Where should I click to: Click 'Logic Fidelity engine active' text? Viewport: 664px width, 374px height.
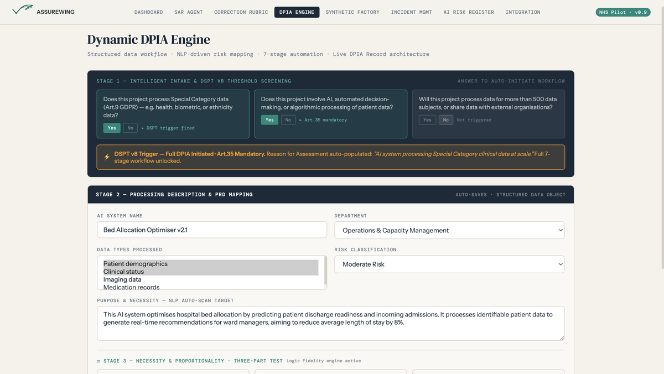[x=324, y=361]
